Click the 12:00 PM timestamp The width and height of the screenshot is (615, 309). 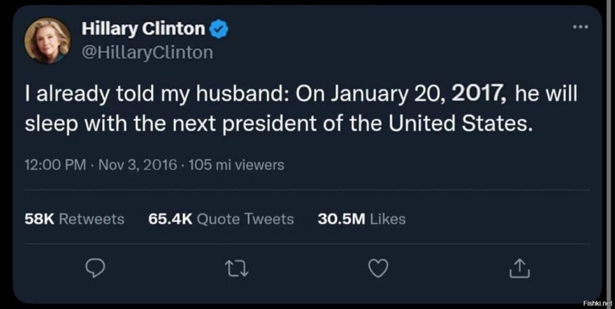[55, 165]
